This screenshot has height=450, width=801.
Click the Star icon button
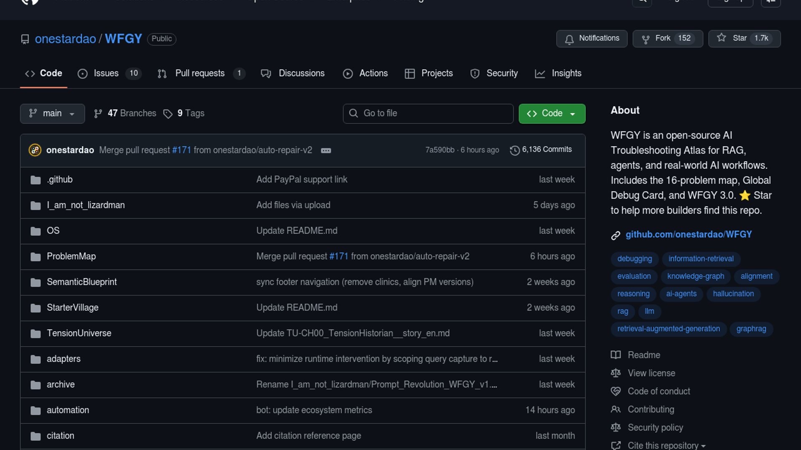point(721,38)
